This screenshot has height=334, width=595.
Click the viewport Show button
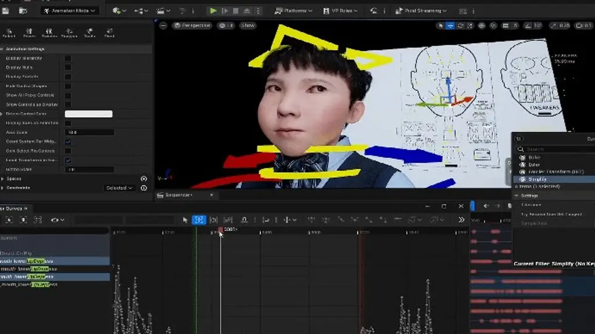(248, 26)
